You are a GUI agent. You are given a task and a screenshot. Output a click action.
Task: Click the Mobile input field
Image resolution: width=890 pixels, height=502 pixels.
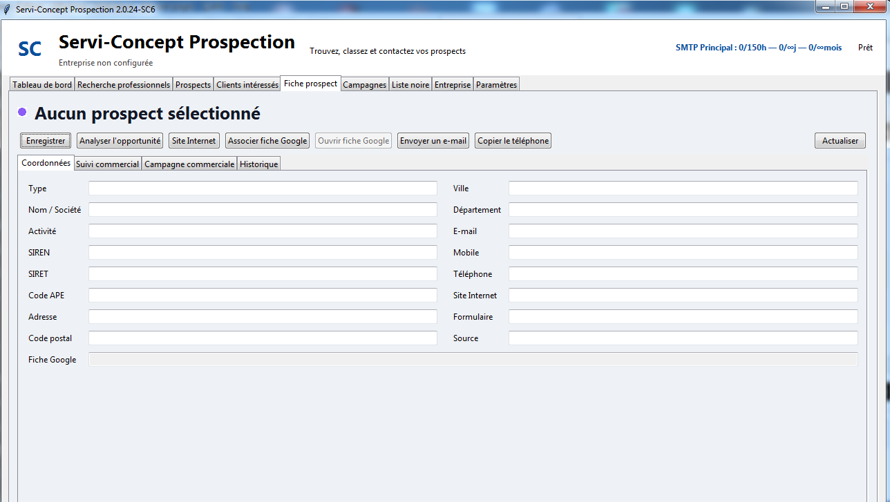683,253
